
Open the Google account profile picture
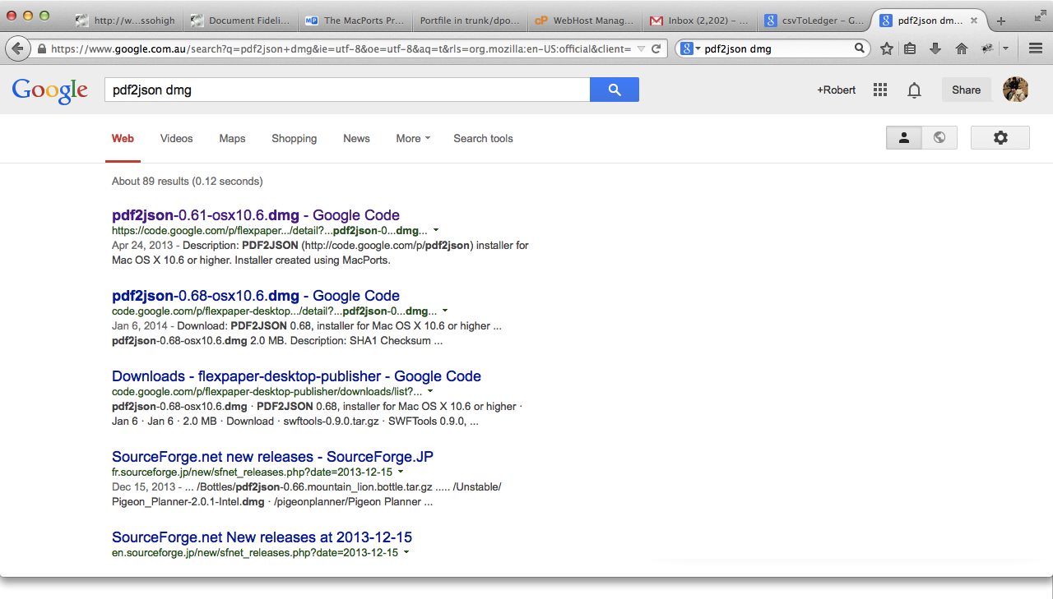[x=1016, y=90]
